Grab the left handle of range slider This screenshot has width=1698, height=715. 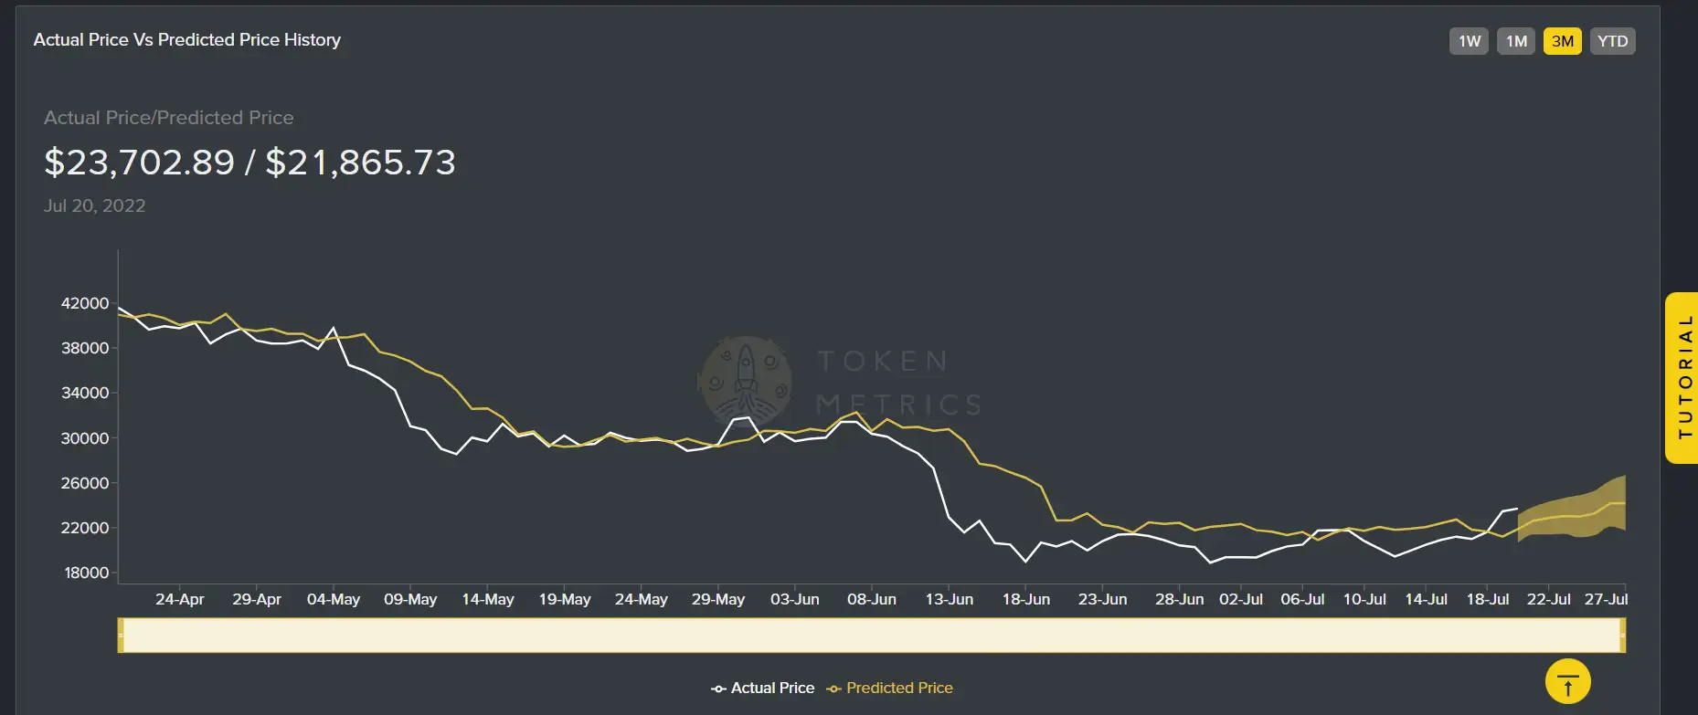[121, 636]
